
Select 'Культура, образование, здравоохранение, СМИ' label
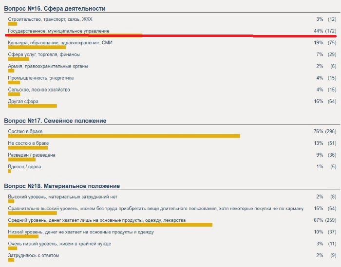click(x=61, y=43)
